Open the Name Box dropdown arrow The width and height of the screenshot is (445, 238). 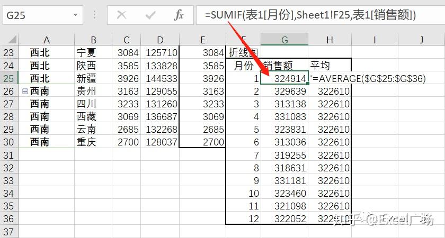[75, 15]
